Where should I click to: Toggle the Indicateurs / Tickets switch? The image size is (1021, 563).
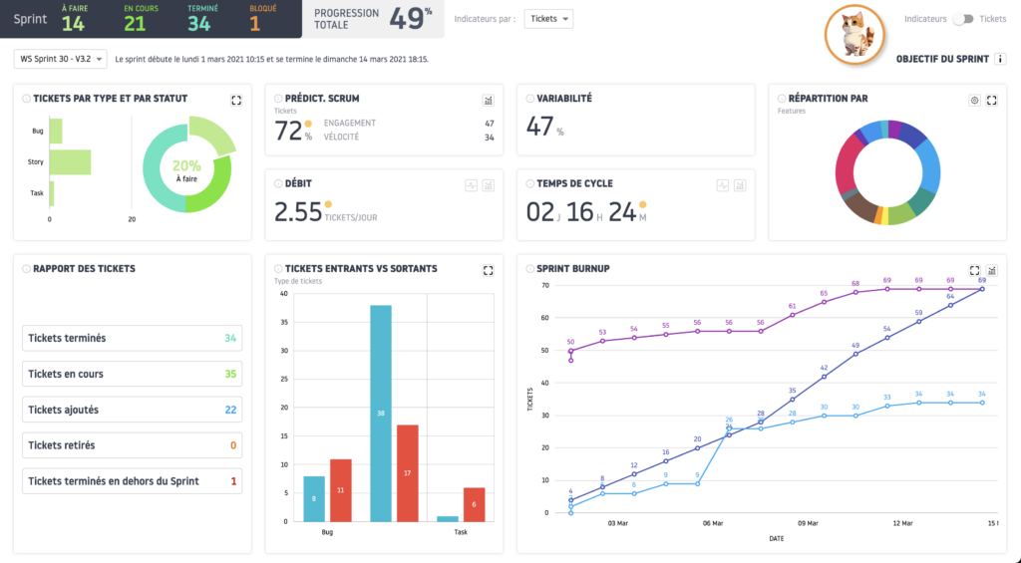(963, 19)
